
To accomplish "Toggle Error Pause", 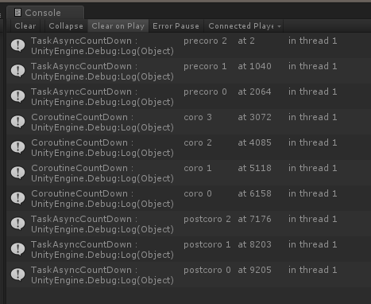I will [176, 26].
